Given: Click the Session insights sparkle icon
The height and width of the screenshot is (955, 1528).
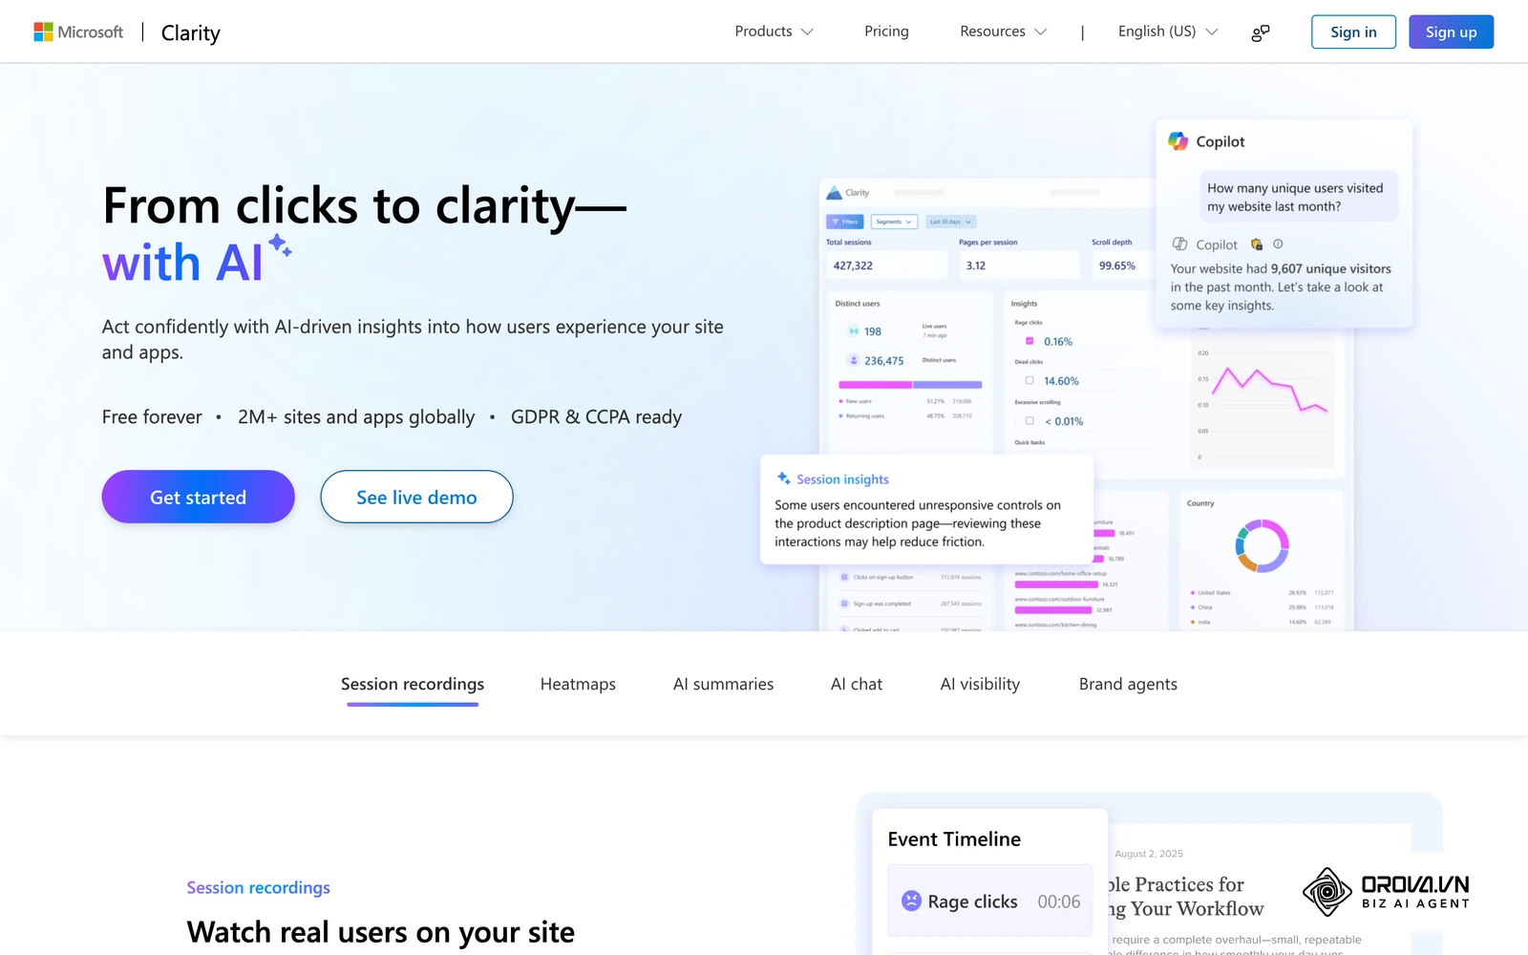Looking at the screenshot, I should (x=783, y=478).
